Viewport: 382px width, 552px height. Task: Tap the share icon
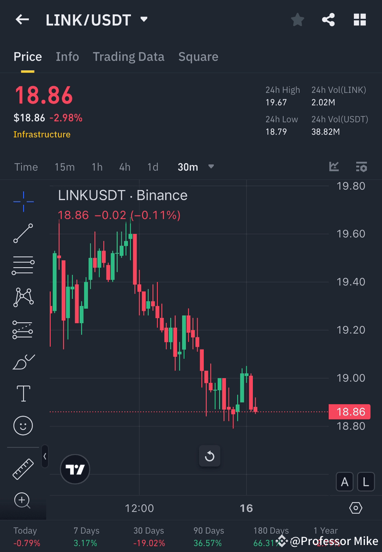(328, 19)
